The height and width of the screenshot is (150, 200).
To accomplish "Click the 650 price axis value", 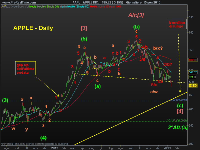I will click(191, 50).
